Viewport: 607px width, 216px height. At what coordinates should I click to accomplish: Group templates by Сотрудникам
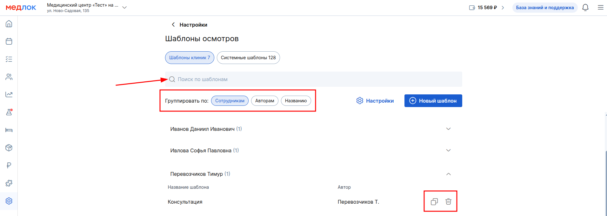tap(230, 101)
